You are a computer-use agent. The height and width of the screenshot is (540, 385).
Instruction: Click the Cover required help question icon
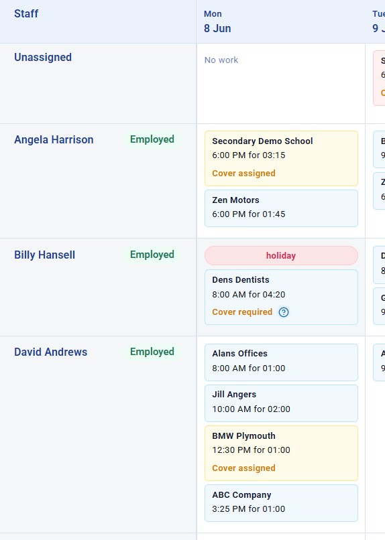(x=284, y=312)
